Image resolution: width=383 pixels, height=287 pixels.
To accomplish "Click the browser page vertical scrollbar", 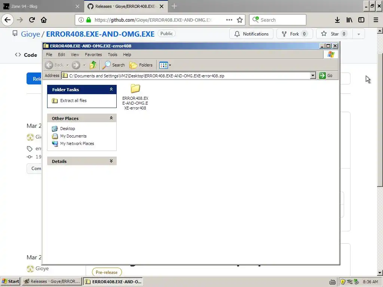I will tap(380, 120).
